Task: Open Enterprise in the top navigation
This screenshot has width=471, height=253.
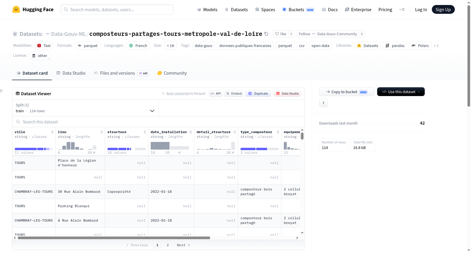Action: point(358,9)
